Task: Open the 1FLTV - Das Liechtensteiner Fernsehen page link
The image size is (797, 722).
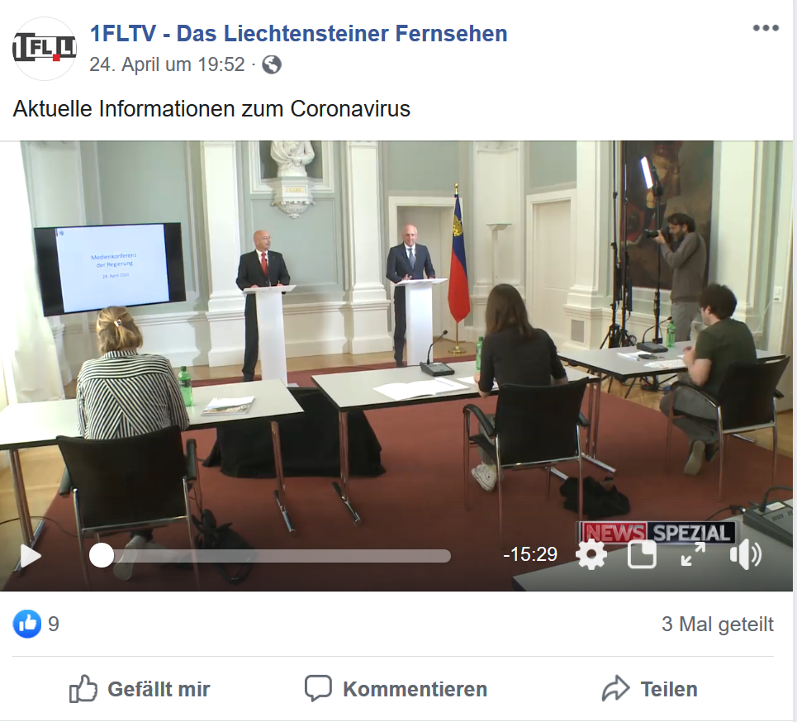Action: pos(298,34)
